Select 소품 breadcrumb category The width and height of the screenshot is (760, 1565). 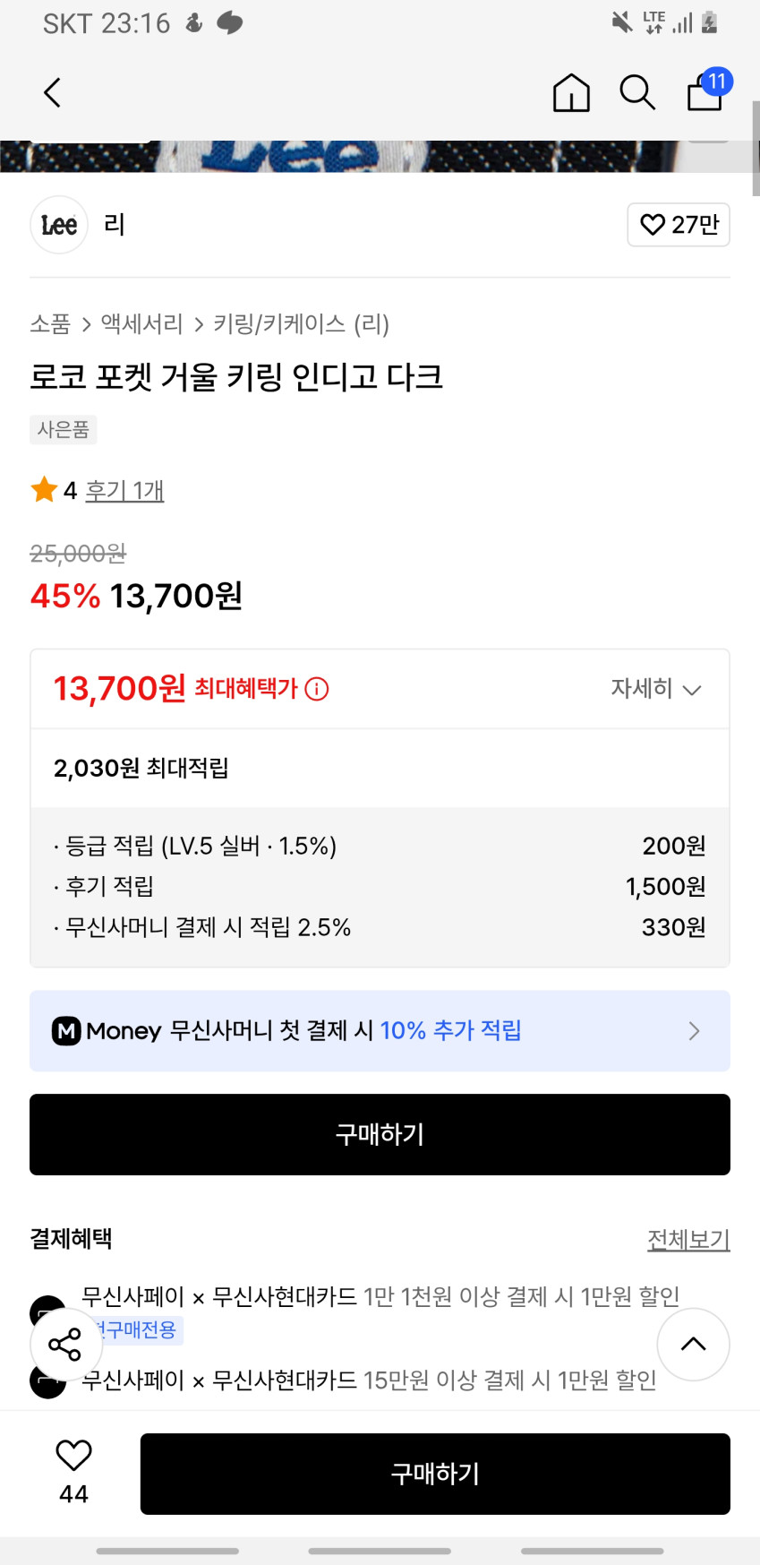(x=50, y=324)
